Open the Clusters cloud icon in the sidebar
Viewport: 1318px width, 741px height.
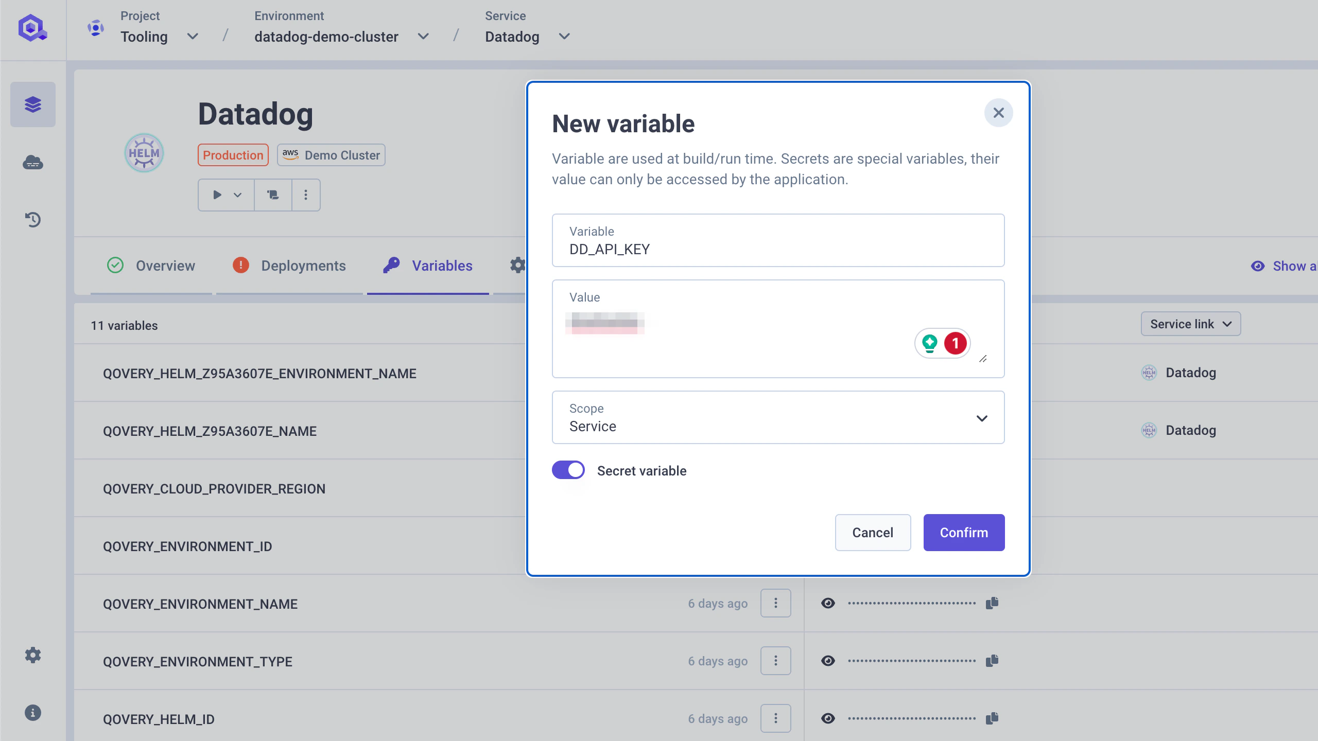click(x=32, y=162)
